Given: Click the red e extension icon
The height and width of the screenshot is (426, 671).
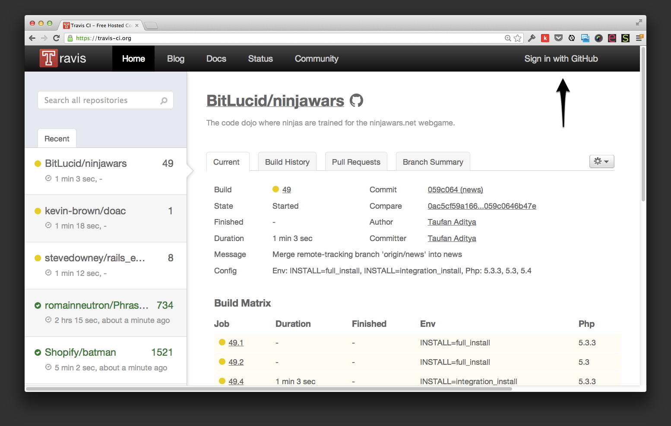Looking at the screenshot, I should point(612,38).
